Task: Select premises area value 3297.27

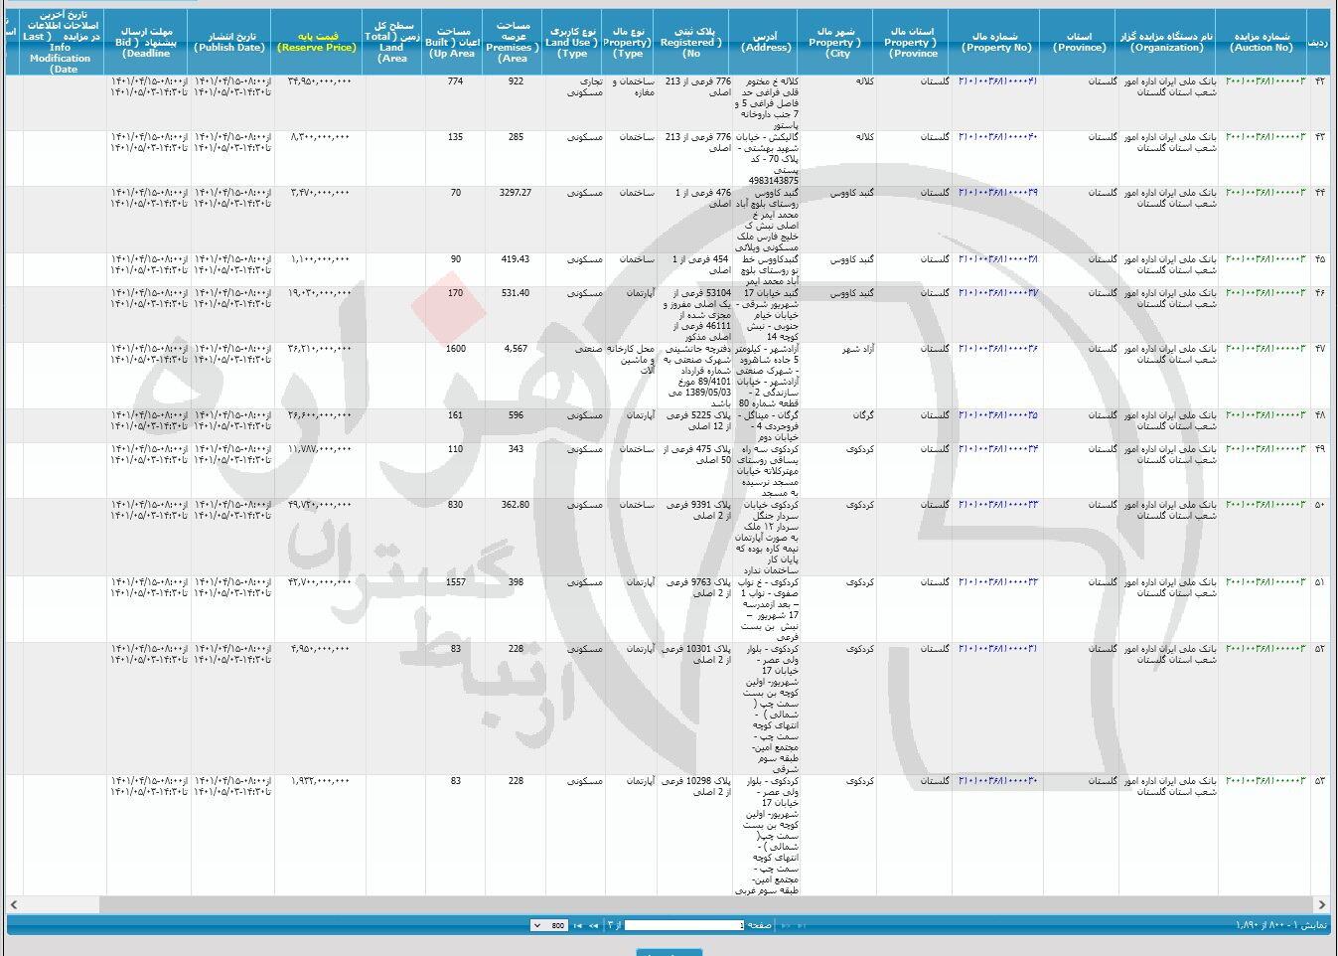Action: tap(515, 193)
